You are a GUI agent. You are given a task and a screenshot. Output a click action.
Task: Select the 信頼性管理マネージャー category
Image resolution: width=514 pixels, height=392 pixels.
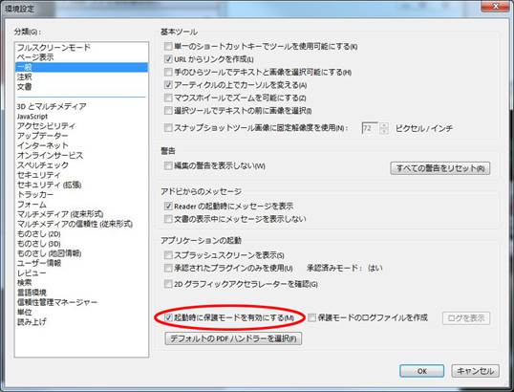(57, 302)
